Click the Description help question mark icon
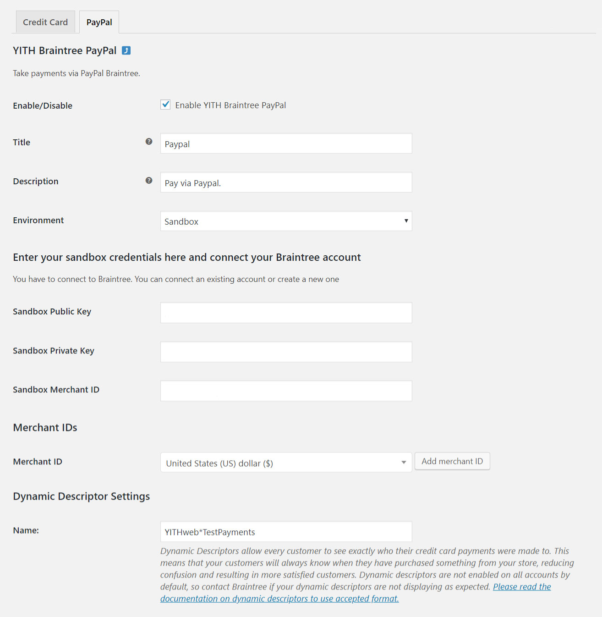 [x=149, y=181]
